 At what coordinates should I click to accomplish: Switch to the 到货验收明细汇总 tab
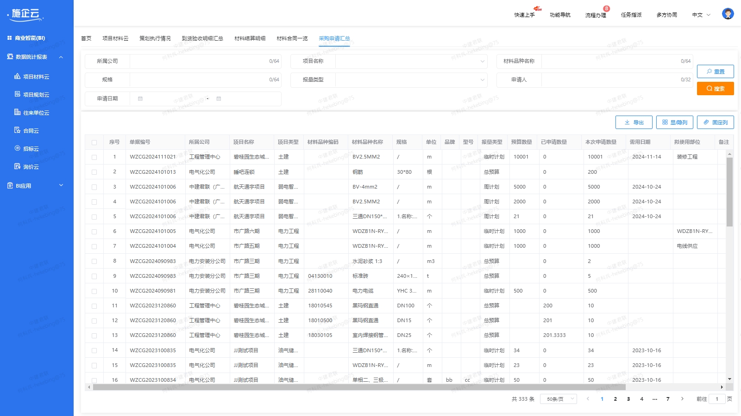pos(202,38)
